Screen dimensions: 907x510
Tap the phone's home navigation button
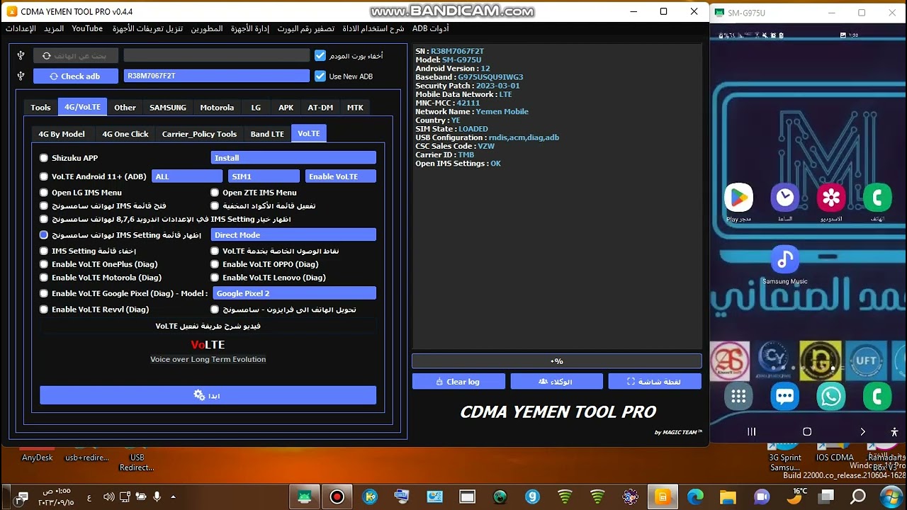[x=806, y=431]
